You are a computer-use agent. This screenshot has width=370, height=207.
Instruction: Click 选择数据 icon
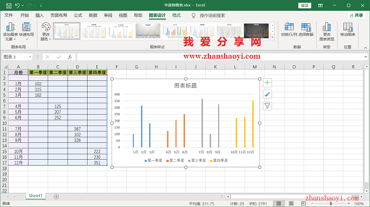pyautogui.click(x=306, y=30)
